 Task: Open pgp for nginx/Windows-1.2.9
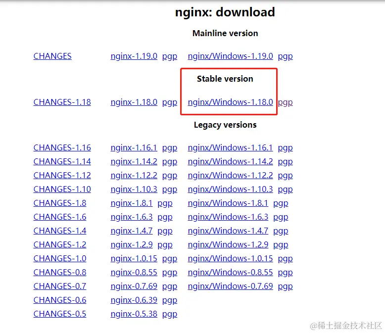click(x=281, y=245)
